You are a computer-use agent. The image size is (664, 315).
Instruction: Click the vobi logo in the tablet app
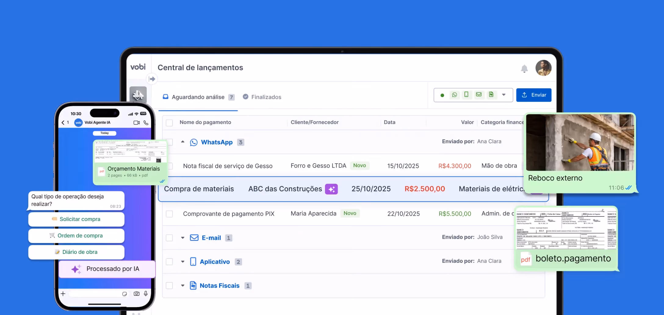point(138,67)
